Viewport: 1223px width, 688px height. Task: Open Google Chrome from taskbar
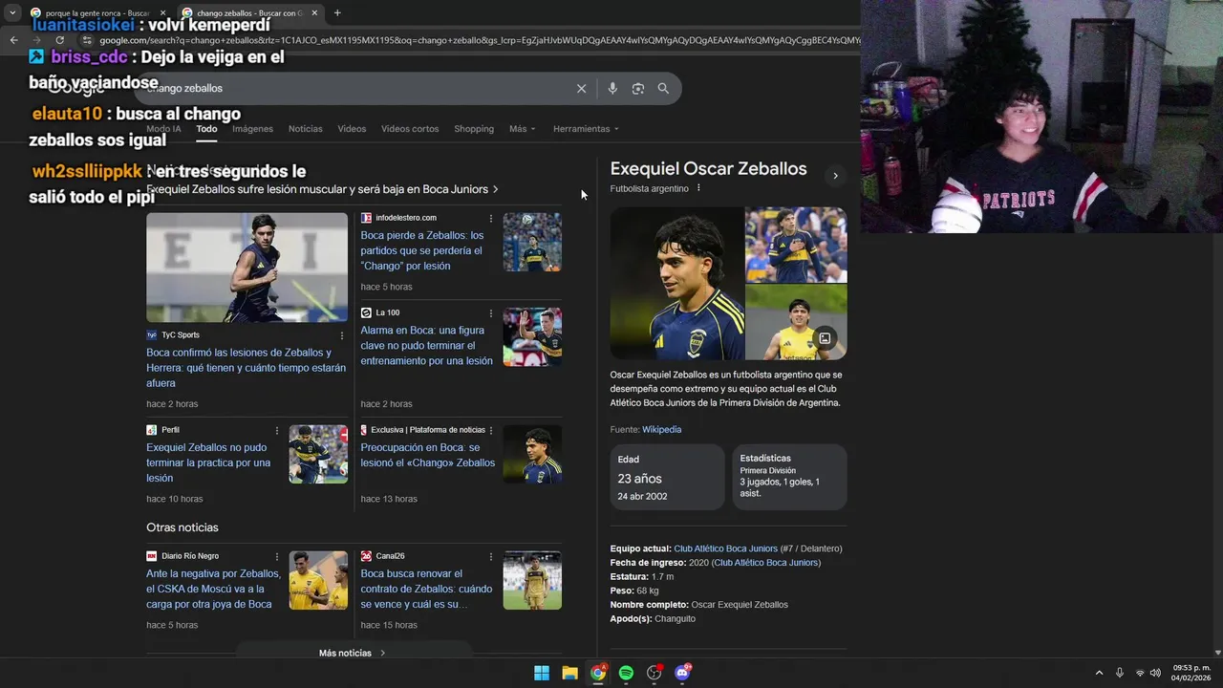pos(598,673)
